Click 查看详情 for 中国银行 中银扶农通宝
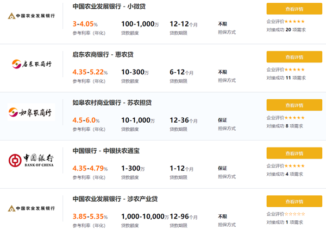Screen dimensions: 326x236 [x=294, y=152]
